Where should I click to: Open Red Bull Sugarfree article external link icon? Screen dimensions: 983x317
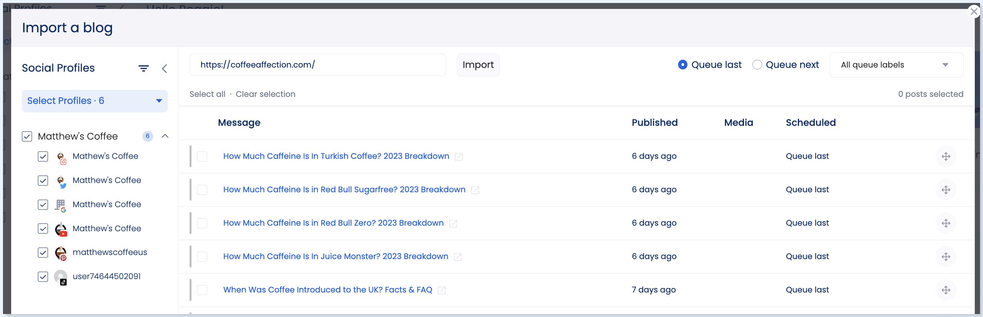pyautogui.click(x=475, y=190)
